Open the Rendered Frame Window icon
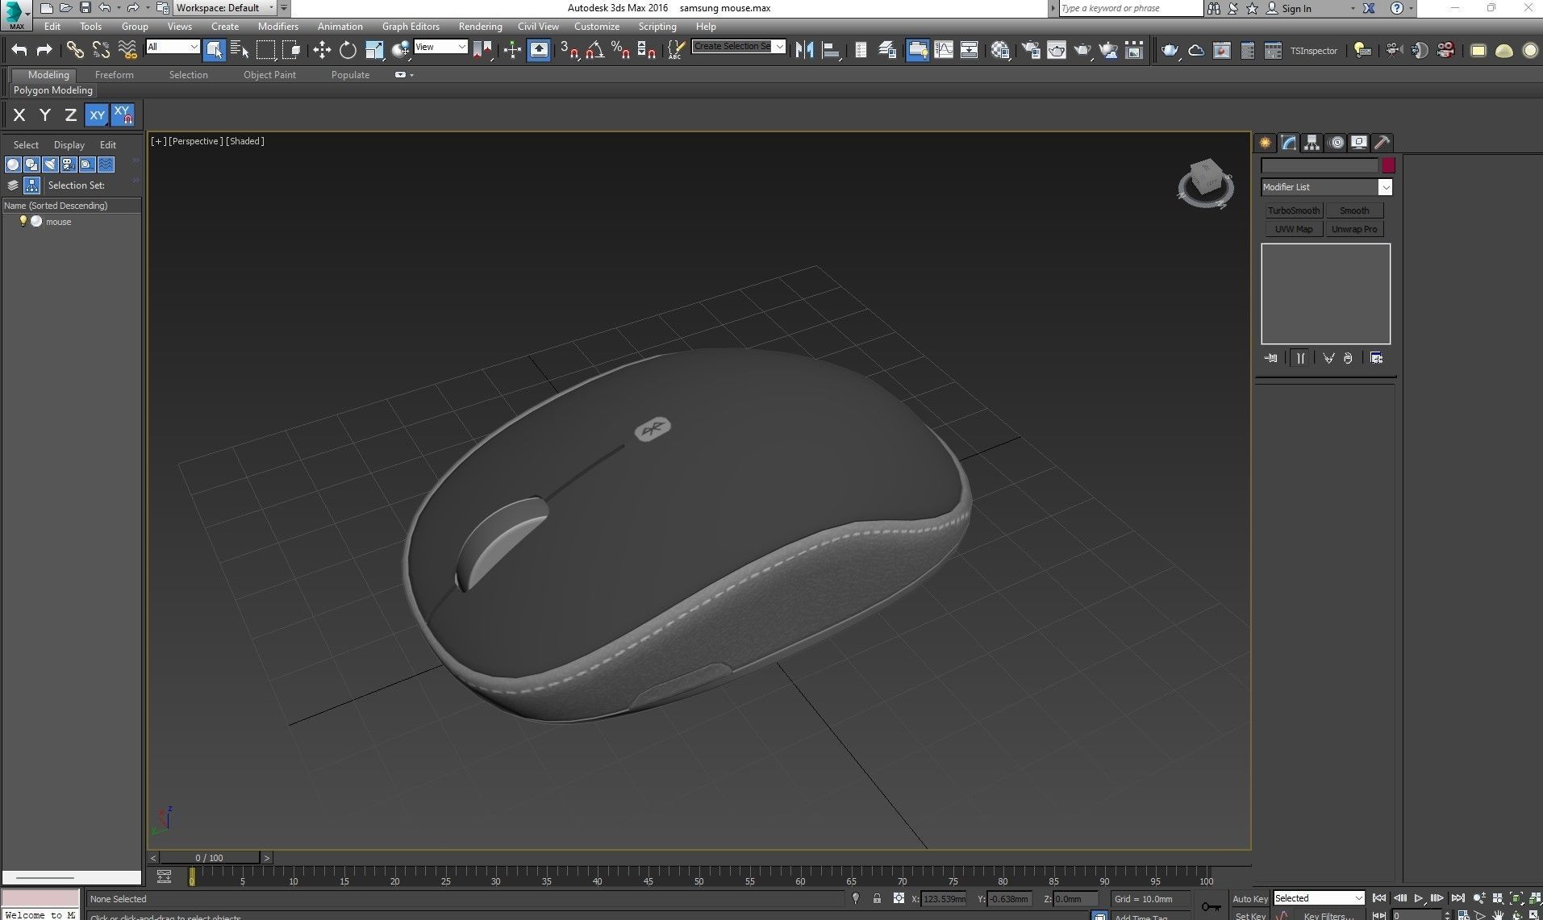The height and width of the screenshot is (920, 1543). click(1057, 50)
